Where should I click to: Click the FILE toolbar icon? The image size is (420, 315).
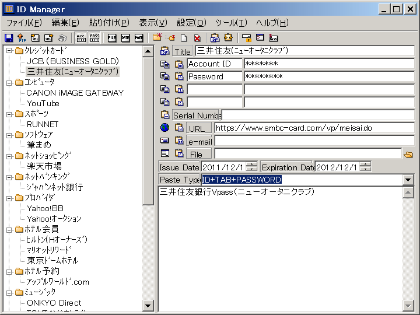point(112,38)
